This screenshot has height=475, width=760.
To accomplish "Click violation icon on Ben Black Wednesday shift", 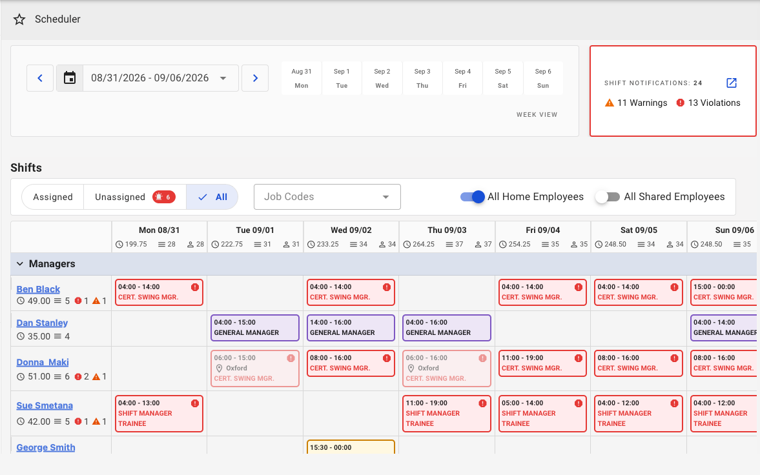I will [387, 287].
